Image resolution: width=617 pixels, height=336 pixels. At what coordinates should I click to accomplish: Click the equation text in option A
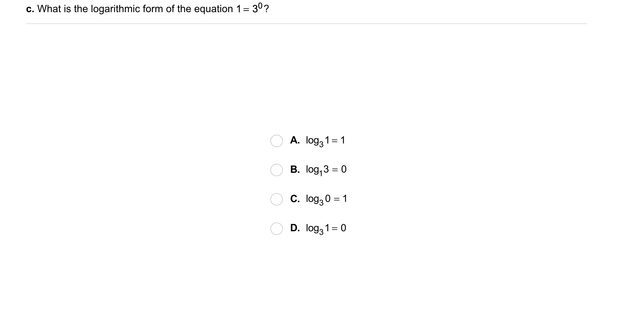326,141
